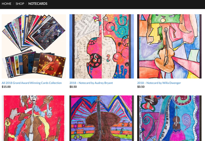Click the $0.50 price under Audrey Bryant
Viewport: 205px width, 141px height.
tap(73, 87)
